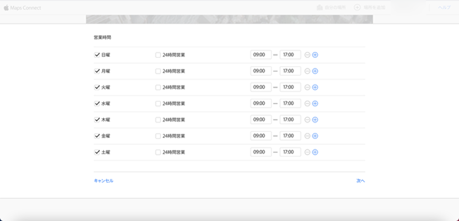
Task: Choose 場所を追加 in the header
Action: [375, 8]
